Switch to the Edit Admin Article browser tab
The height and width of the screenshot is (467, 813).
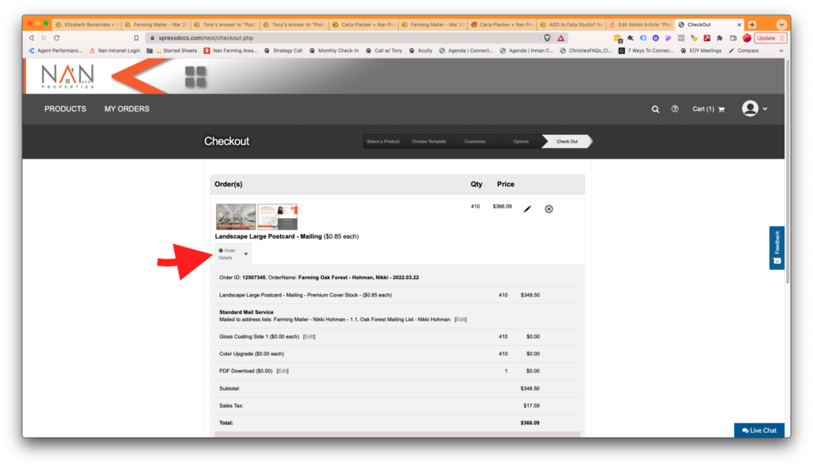point(639,25)
